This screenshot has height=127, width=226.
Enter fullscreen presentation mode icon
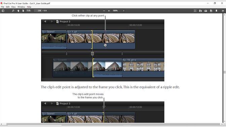click(x=195, y=11)
